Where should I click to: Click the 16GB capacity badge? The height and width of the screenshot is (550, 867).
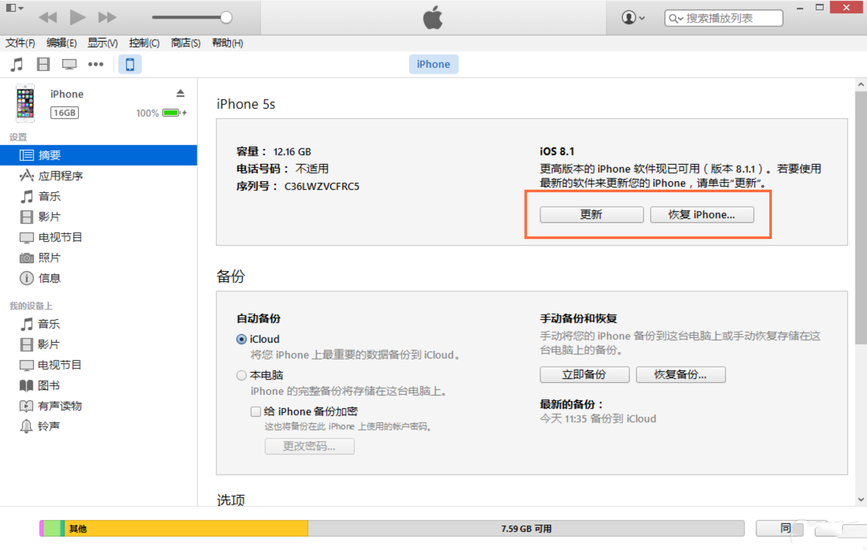[x=65, y=112]
